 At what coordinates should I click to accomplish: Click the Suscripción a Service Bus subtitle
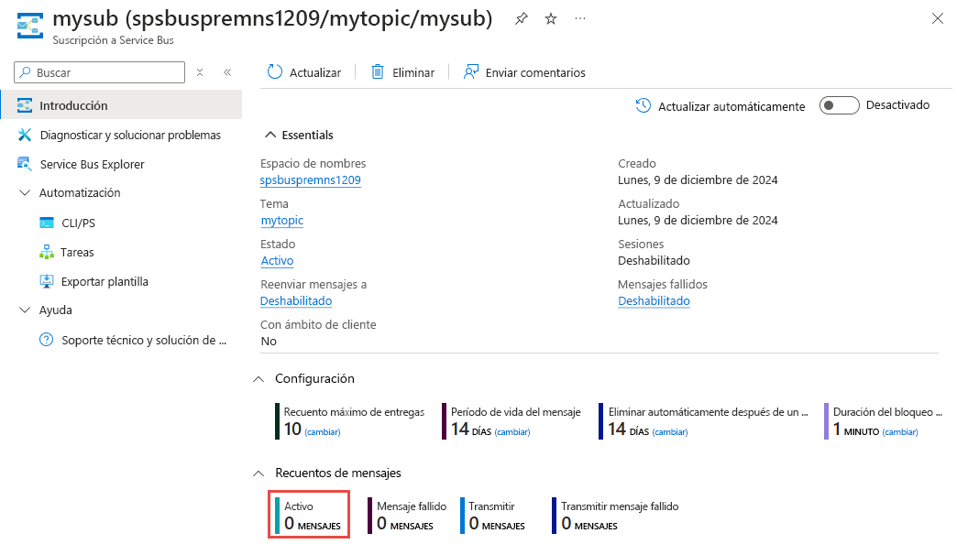(x=113, y=40)
